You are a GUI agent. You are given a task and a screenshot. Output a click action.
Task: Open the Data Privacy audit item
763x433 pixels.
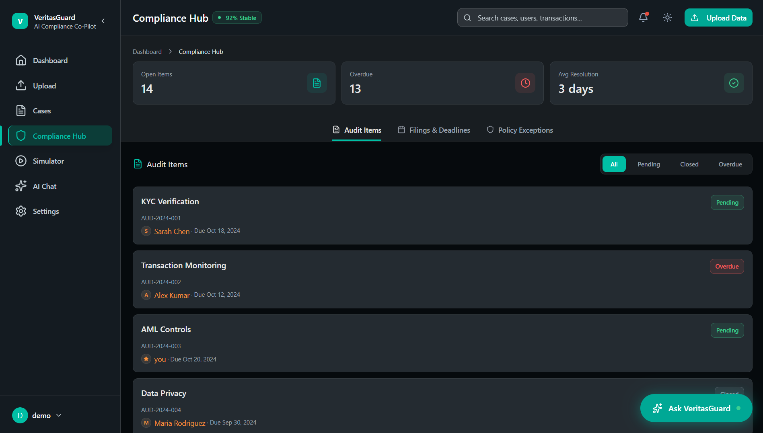pos(442,406)
